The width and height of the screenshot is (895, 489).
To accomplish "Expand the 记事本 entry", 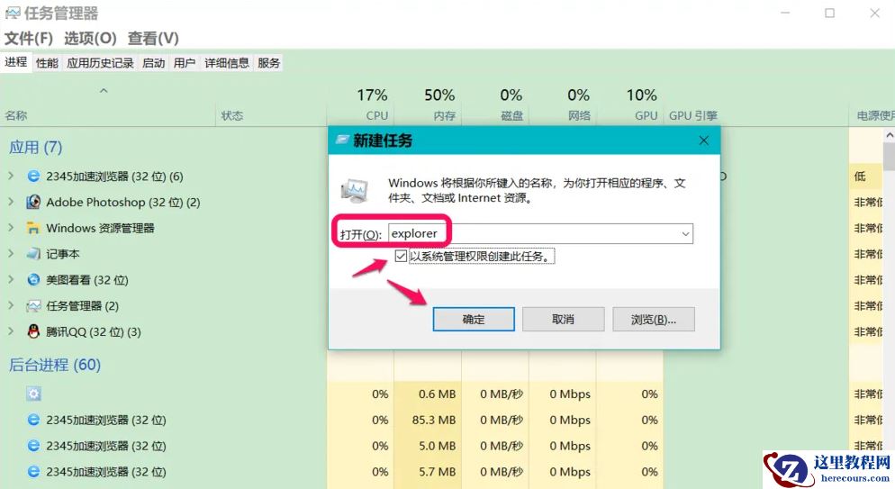I will 11,253.
